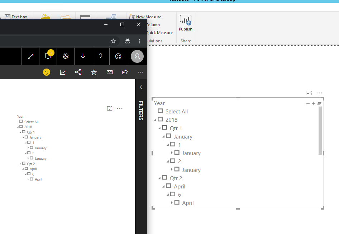The image size is (339, 234).
Task: Minimize the browser window
Action: 106,24
